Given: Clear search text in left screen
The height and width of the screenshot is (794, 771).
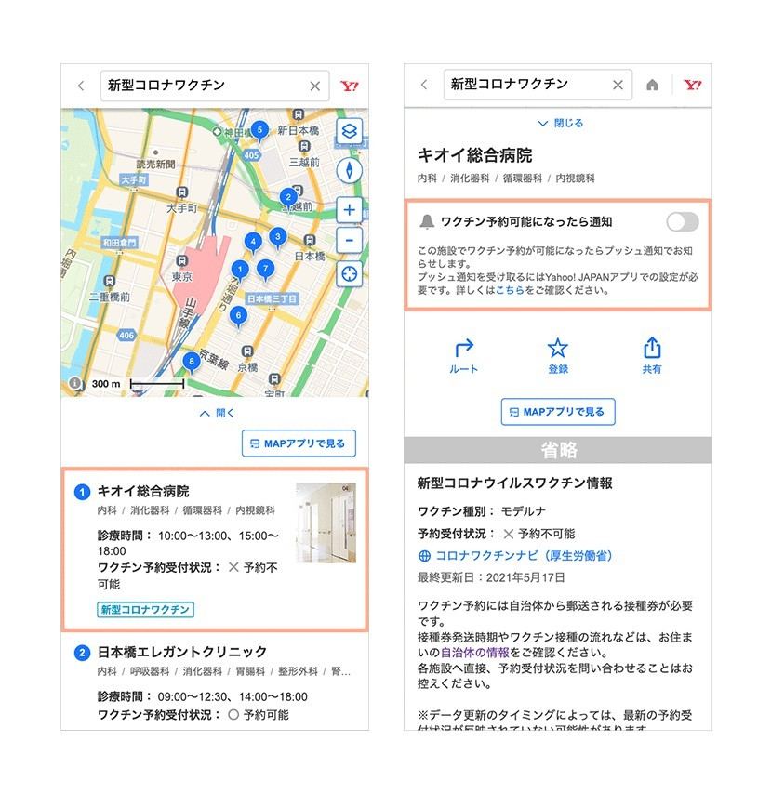Looking at the screenshot, I should pyautogui.click(x=314, y=86).
